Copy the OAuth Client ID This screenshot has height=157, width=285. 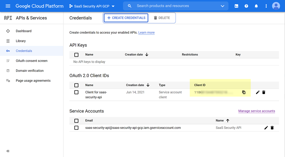tap(244, 92)
